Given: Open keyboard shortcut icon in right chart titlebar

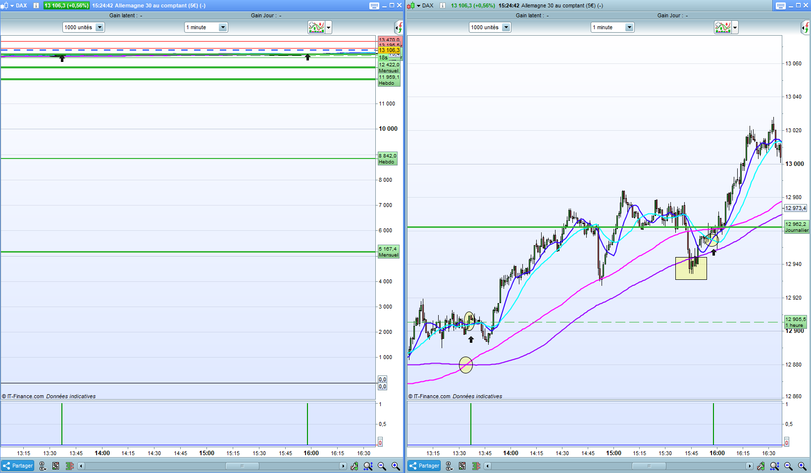Looking at the screenshot, I should pyautogui.click(x=781, y=5).
